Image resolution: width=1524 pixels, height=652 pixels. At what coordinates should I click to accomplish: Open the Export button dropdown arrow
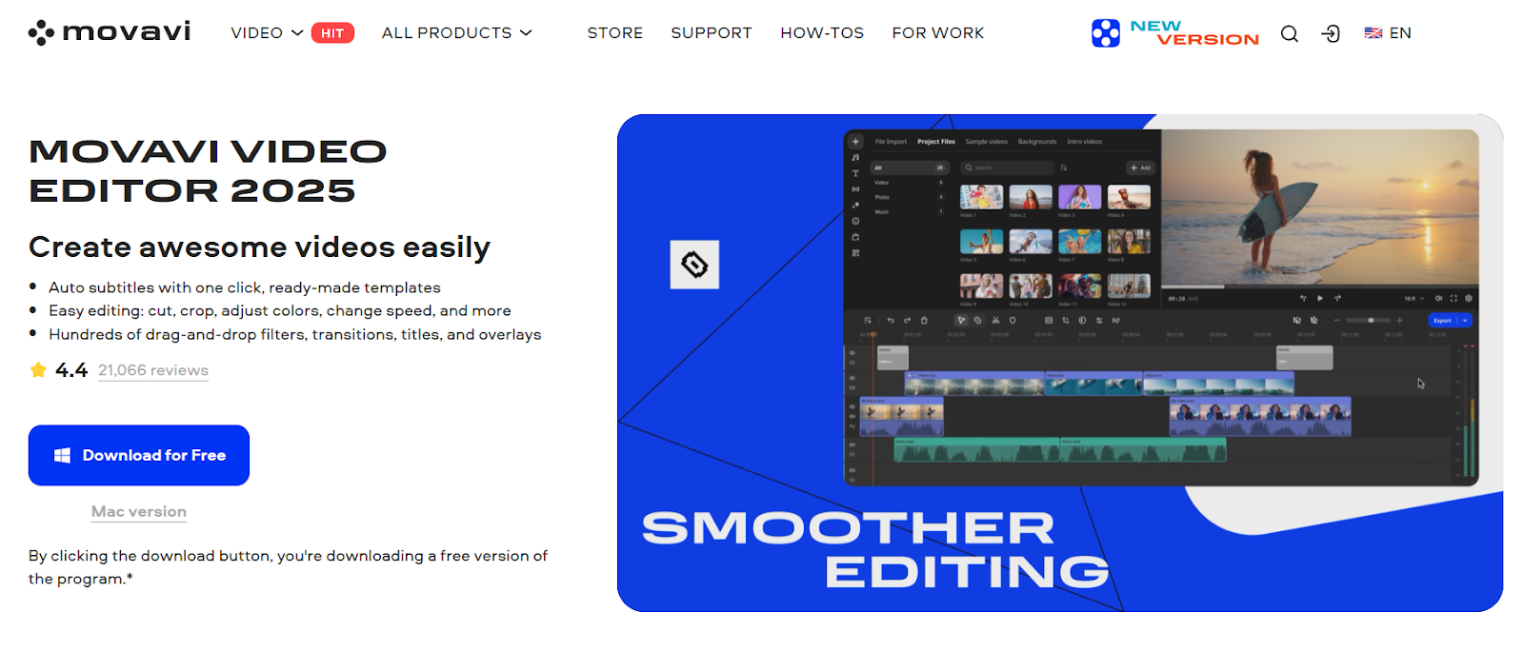[1465, 321]
